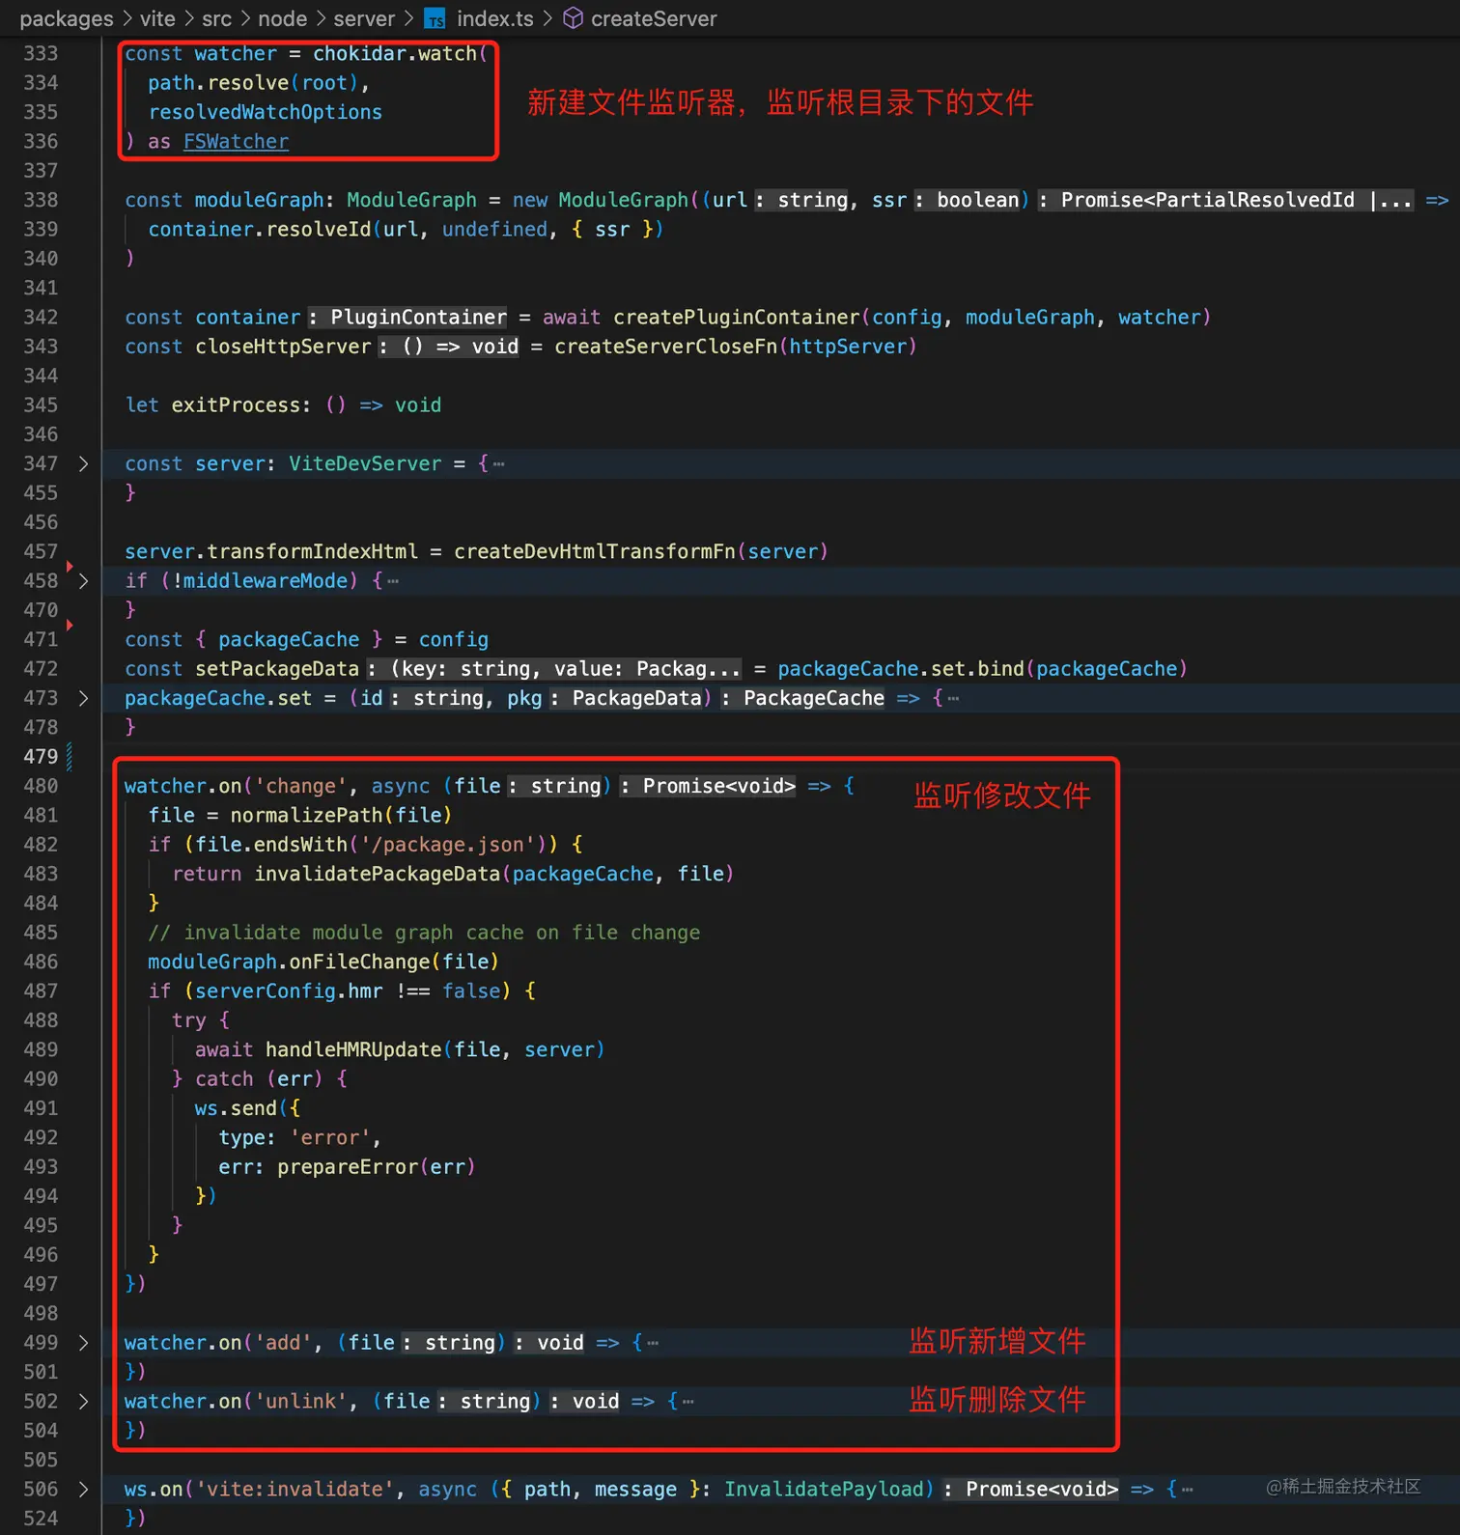Click the serverConfig.hmr condition
This screenshot has height=1535, width=1460.
click(x=289, y=991)
